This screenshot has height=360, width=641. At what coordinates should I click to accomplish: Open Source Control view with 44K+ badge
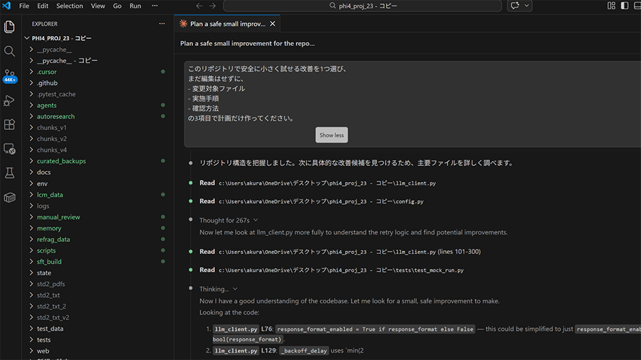click(x=9, y=76)
